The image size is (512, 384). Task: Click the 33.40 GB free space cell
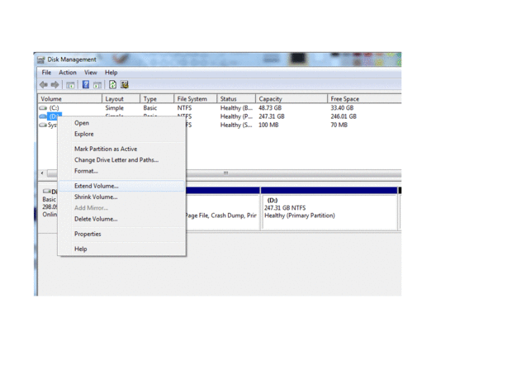pos(342,107)
